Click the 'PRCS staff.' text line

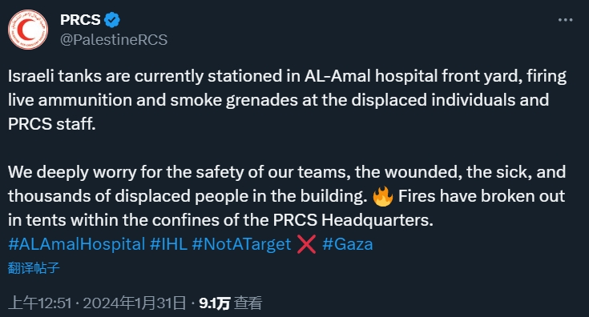[52, 124]
